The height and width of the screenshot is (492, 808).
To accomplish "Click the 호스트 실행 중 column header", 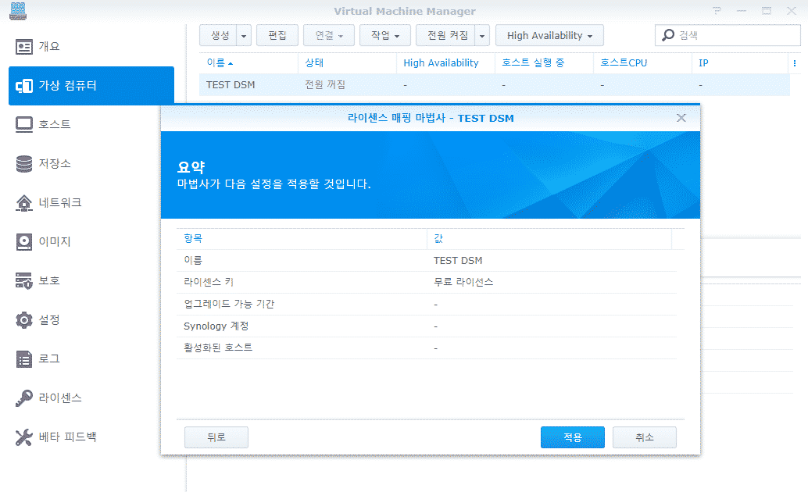I will (544, 62).
